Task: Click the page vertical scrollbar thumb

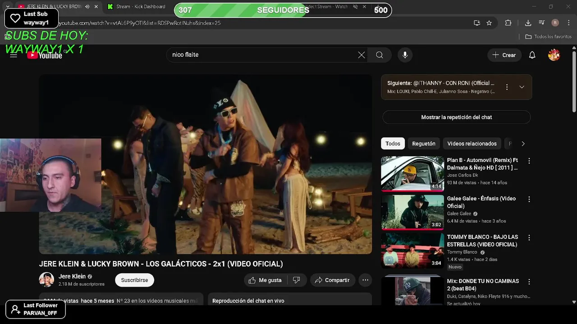Action: tap(574, 82)
